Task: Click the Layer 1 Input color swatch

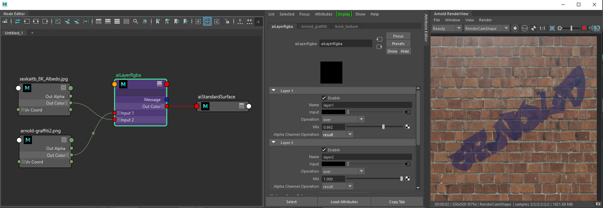Action: click(x=333, y=112)
